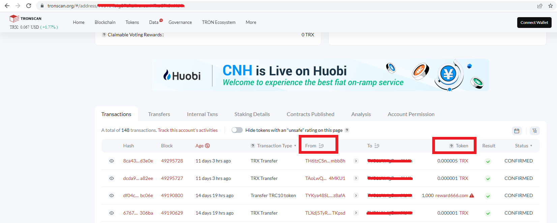Bookmark this page with star icon

click(551, 6)
